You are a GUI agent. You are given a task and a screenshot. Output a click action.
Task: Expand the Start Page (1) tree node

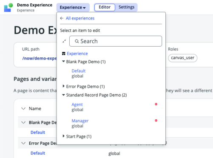63,136
